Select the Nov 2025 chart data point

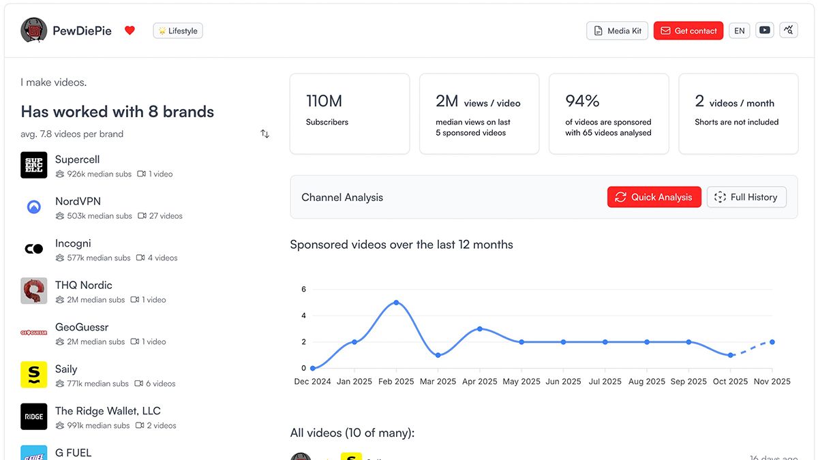772,342
